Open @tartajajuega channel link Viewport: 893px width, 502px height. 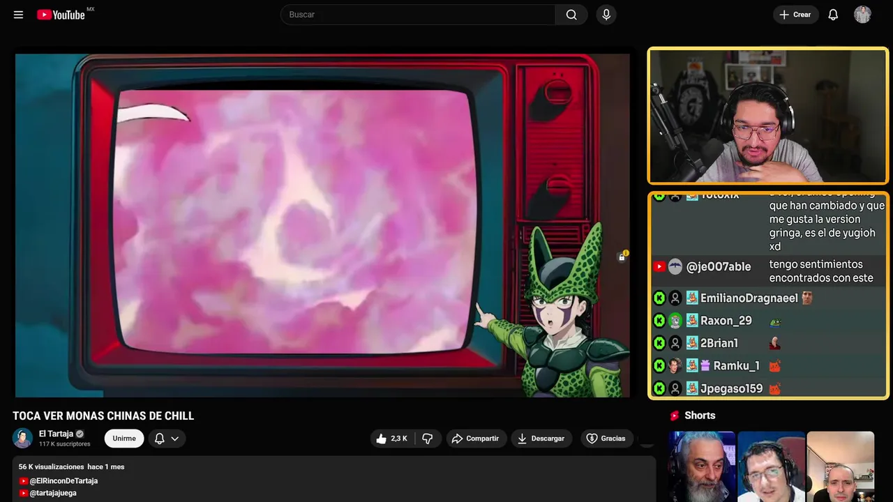click(x=53, y=493)
